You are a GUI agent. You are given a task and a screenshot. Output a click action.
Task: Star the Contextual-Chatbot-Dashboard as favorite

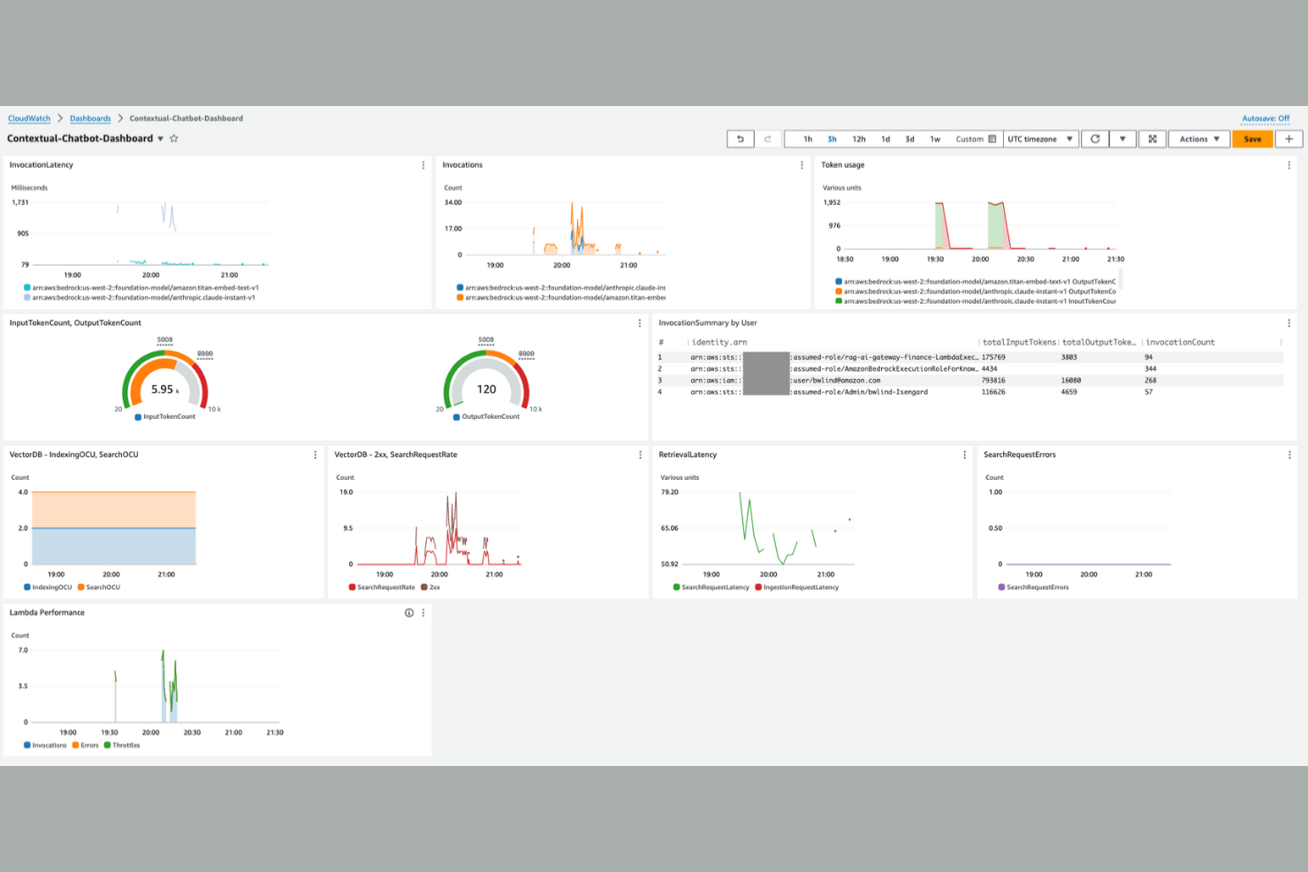pyautogui.click(x=174, y=139)
